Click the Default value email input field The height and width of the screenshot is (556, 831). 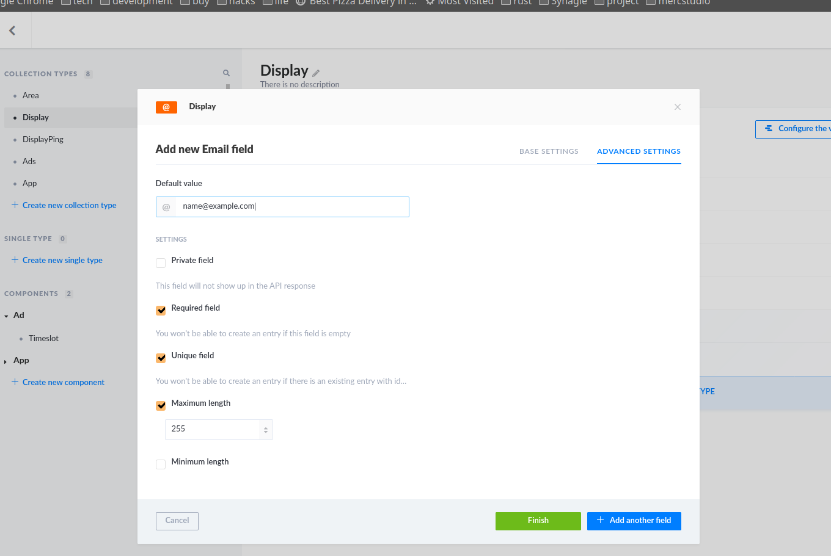pyautogui.click(x=291, y=207)
